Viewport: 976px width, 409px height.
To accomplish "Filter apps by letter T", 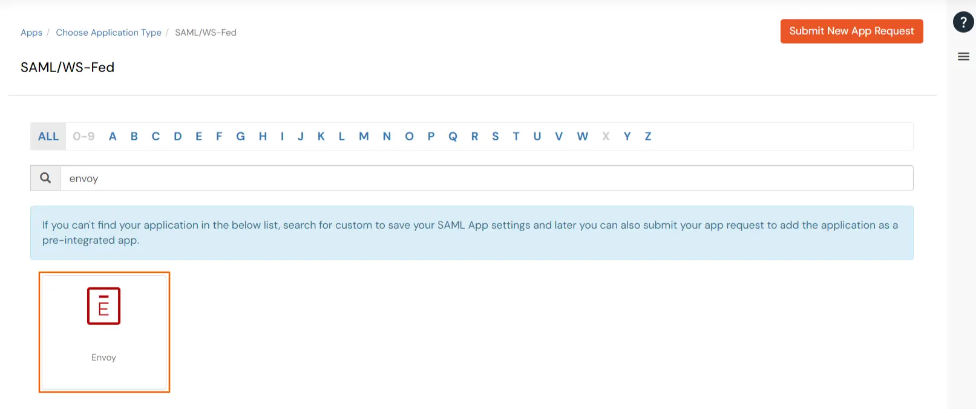I will click(516, 137).
